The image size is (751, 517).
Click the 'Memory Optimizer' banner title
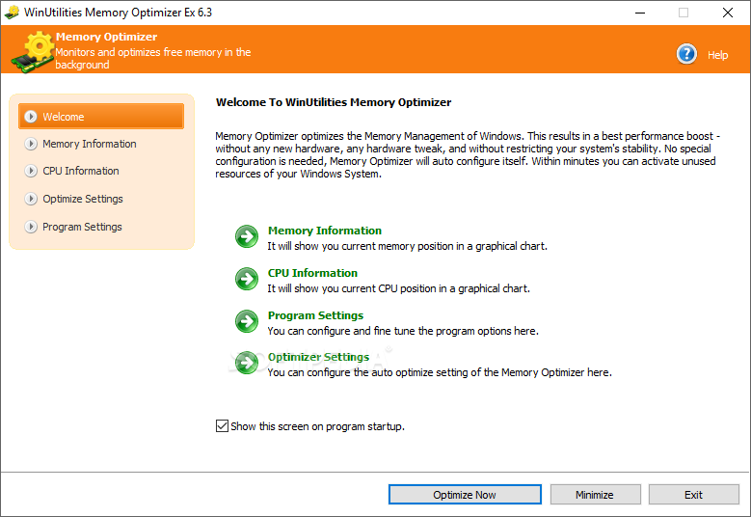[106, 37]
